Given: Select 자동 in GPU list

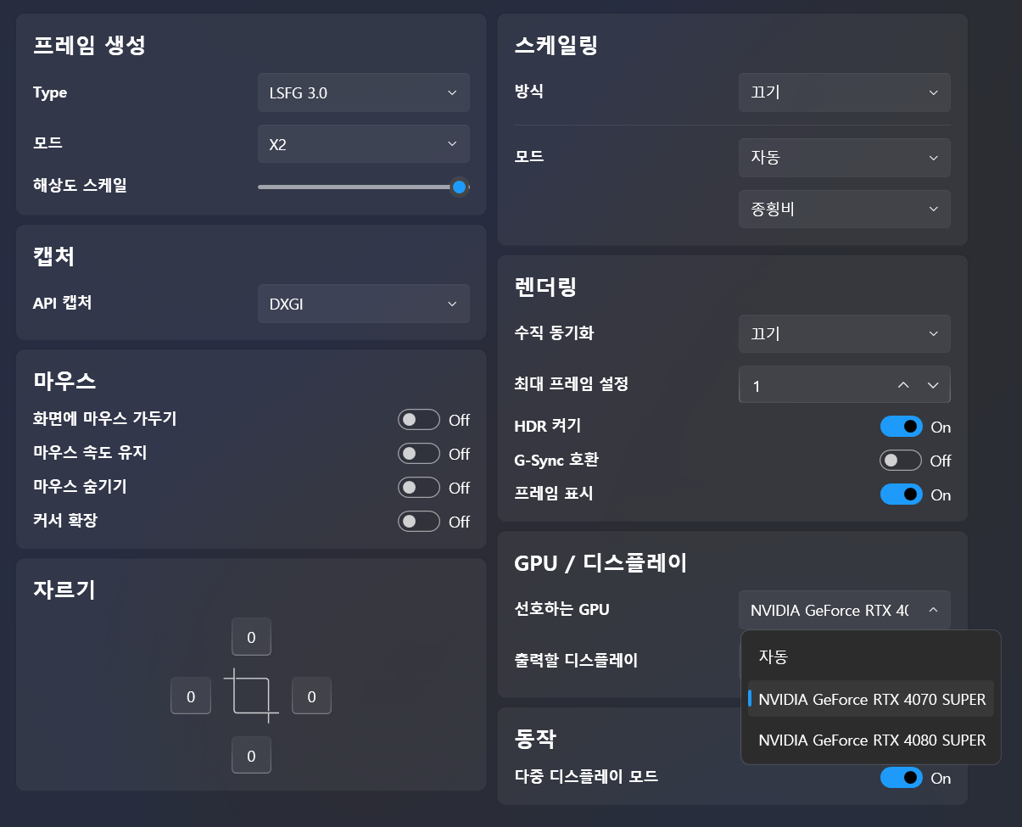Looking at the screenshot, I should point(871,657).
